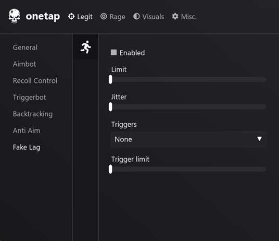Viewport: 279px width, 241px height.
Task: Click the Misc. gear icon
Action: [x=175, y=16]
